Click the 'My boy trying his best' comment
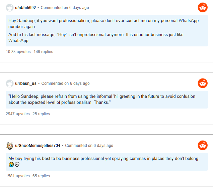The image size is (213, 187). (x=103, y=159)
